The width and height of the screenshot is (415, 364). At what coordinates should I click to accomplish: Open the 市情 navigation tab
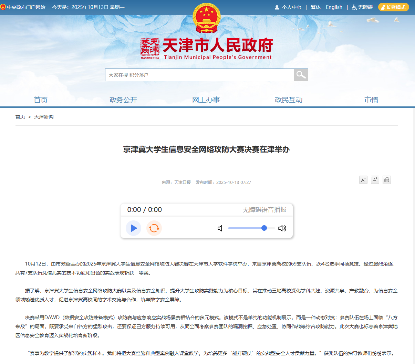371,100
